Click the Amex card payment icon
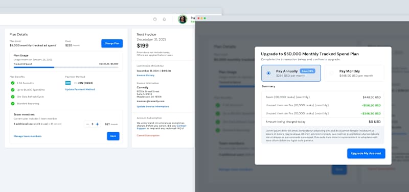 [68, 83]
